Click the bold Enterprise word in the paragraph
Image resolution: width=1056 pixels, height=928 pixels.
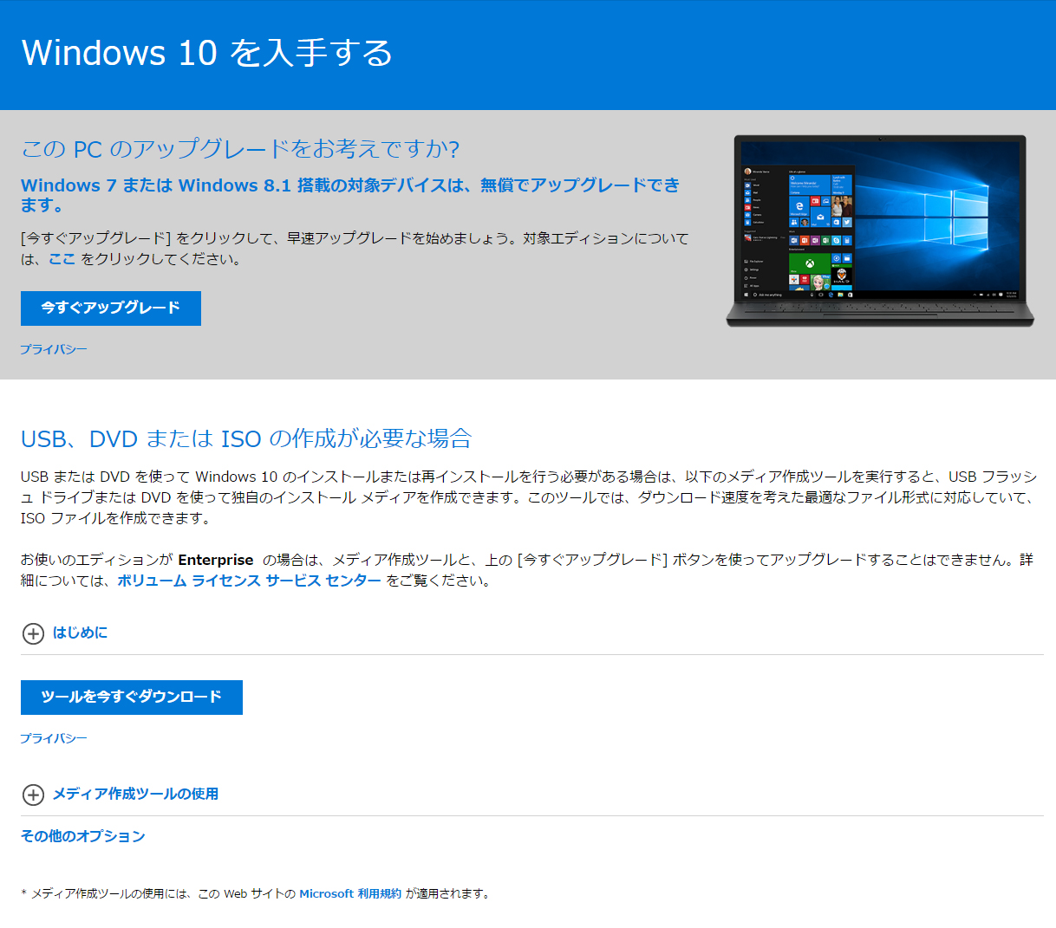[216, 560]
